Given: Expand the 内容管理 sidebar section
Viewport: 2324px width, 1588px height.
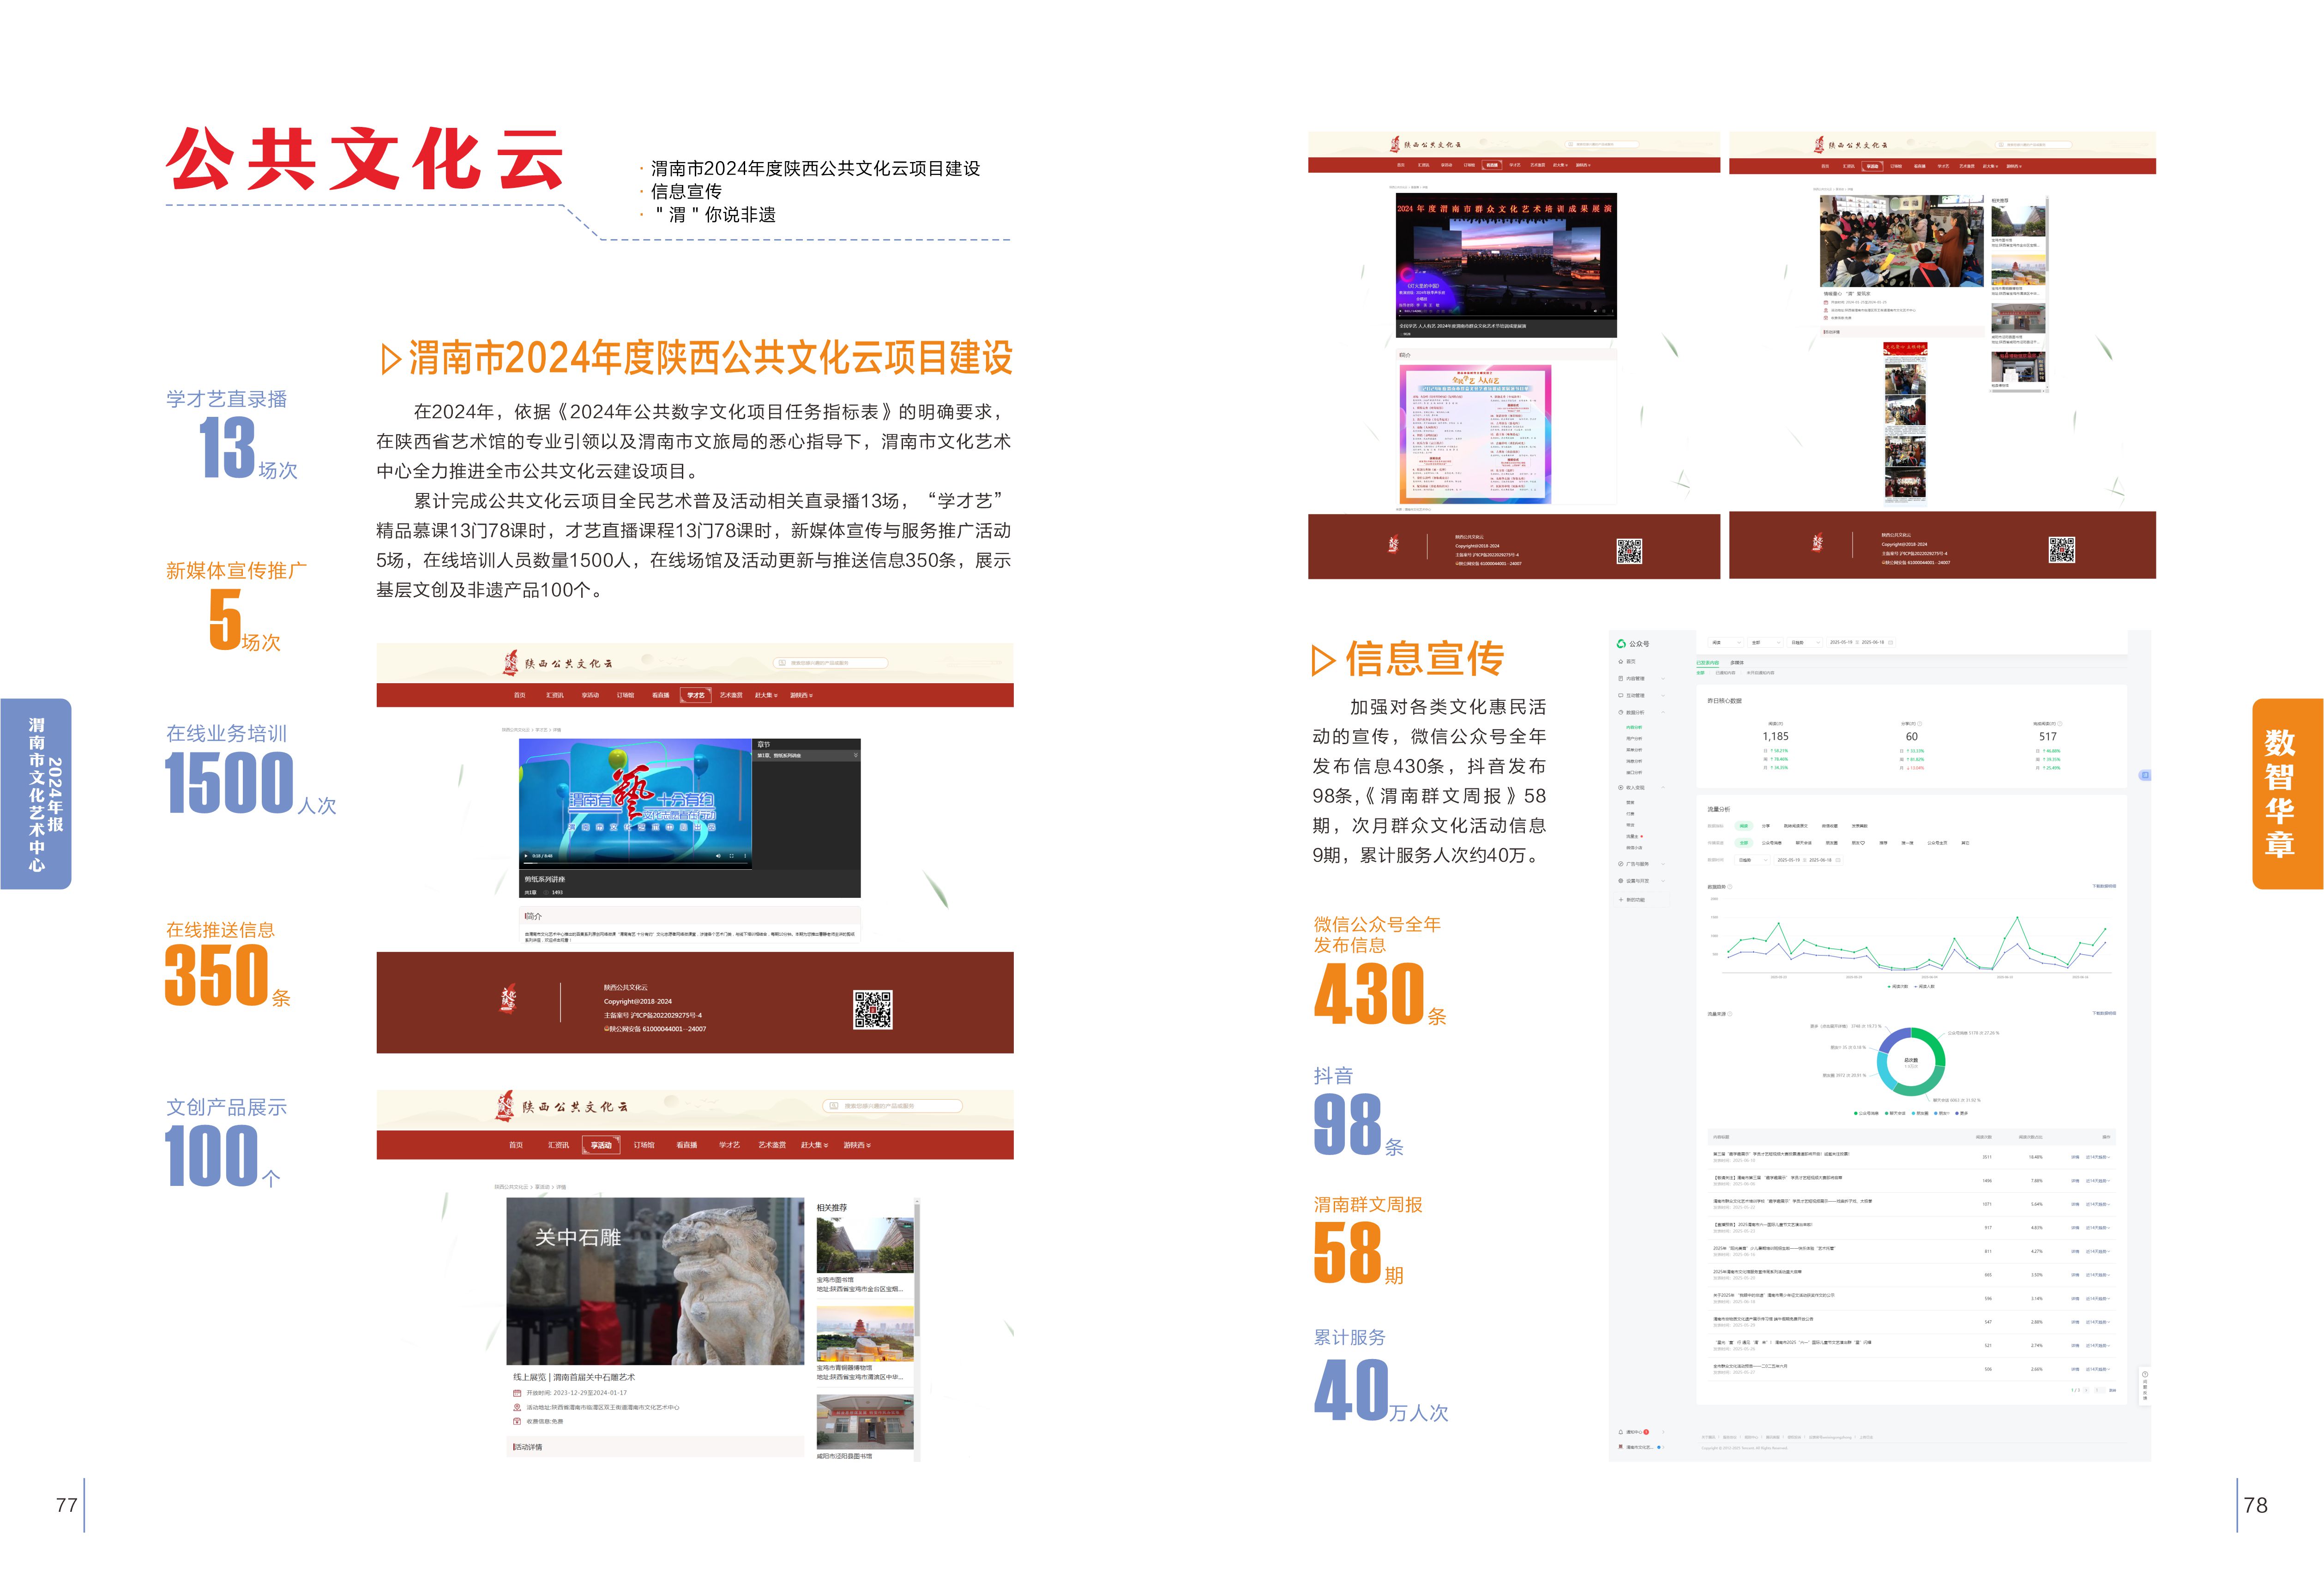Looking at the screenshot, I should [1636, 679].
